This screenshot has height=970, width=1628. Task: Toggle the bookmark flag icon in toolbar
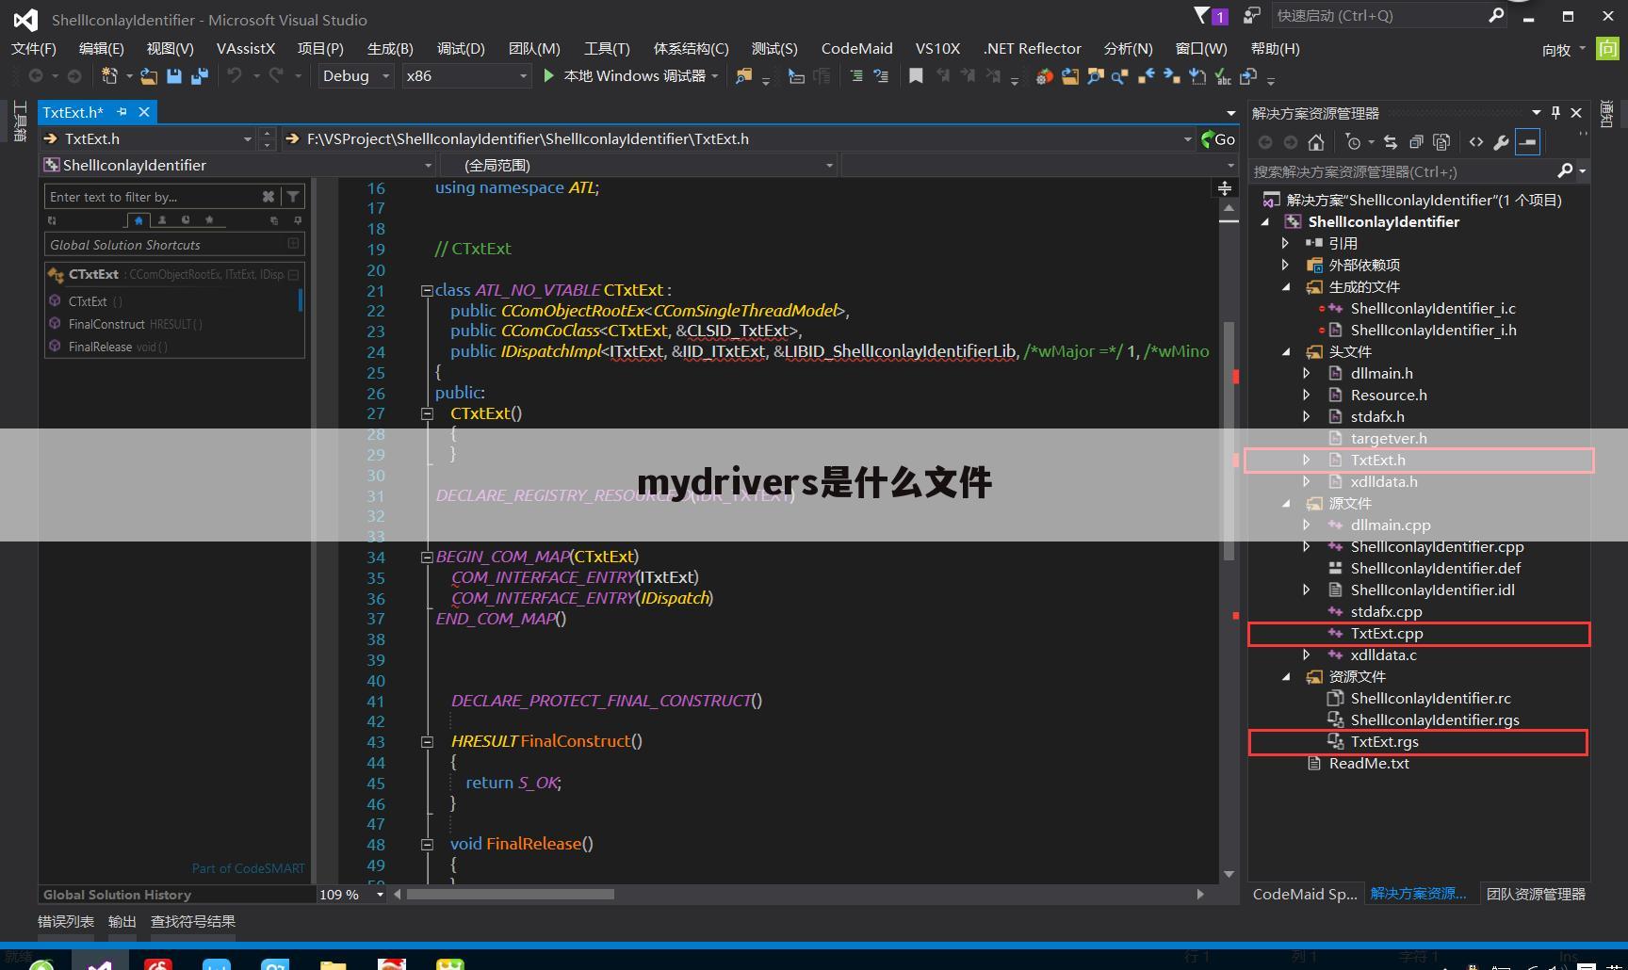(x=916, y=76)
